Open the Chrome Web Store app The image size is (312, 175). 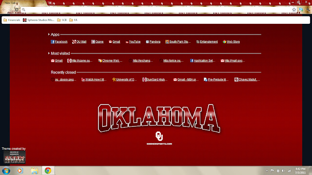231,42
